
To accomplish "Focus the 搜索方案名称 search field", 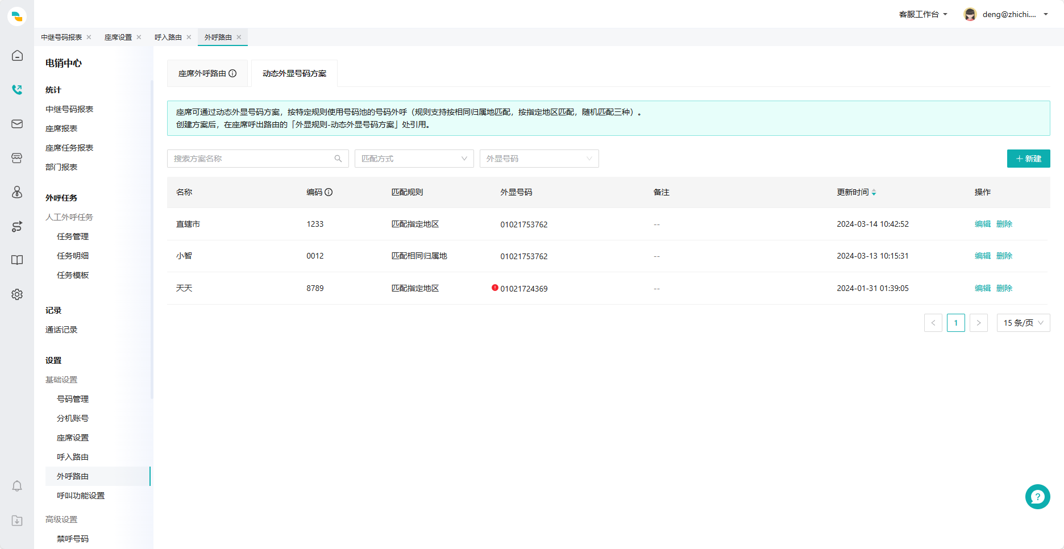I will click(258, 159).
